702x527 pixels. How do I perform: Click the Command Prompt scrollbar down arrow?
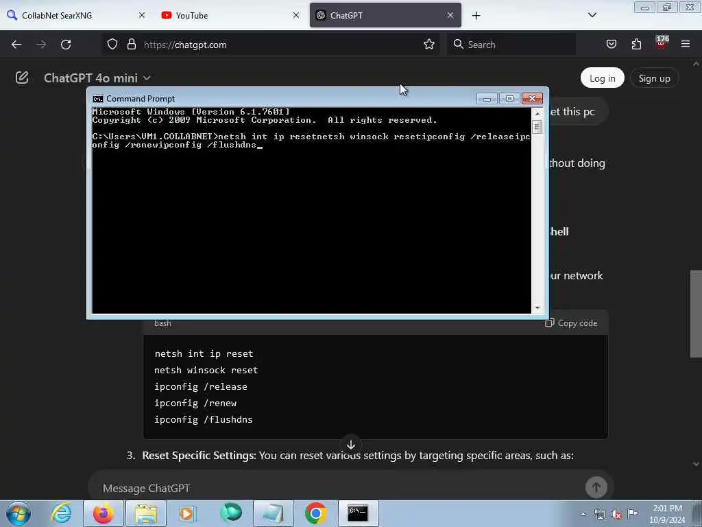pos(537,308)
